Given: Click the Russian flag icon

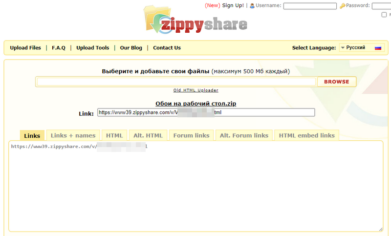Looking at the screenshot, I should click(x=378, y=48).
